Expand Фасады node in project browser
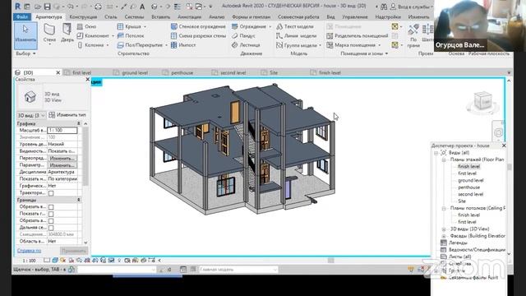Image resolution: width=526 pixels, height=296 pixels. click(x=444, y=236)
